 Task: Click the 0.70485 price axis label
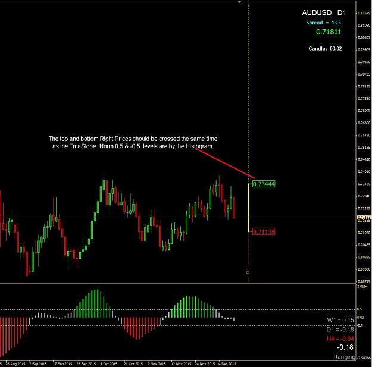364,245
